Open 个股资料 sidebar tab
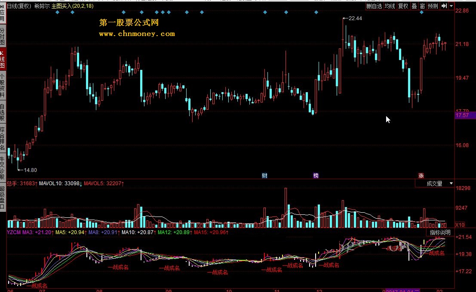Viewport: 476px width, 292px height. [x=3, y=86]
